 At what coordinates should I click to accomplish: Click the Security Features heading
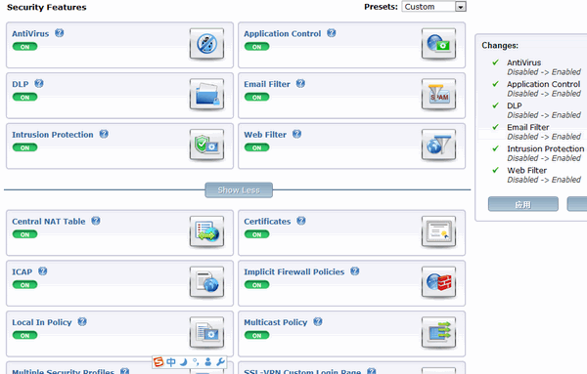coord(47,7)
